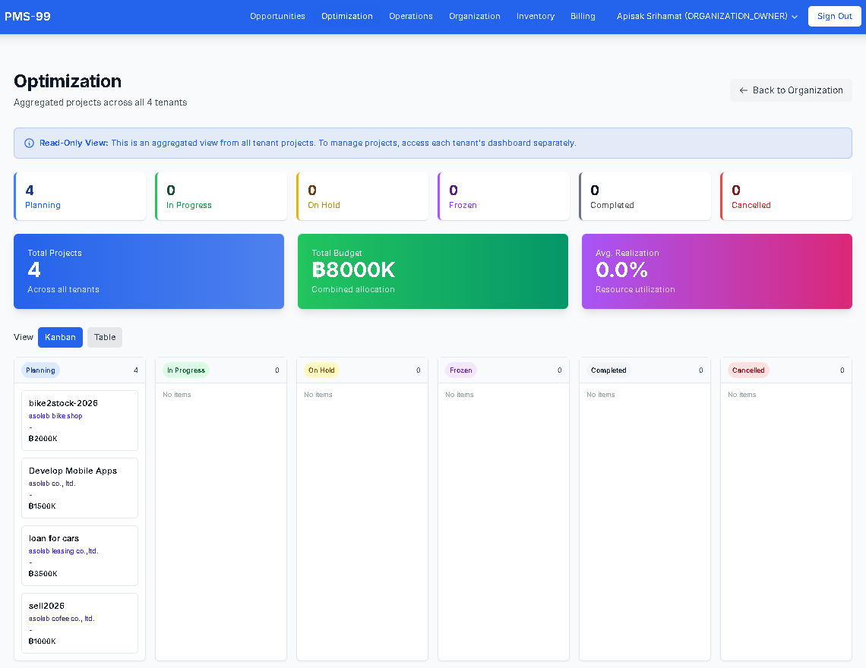Click the Planning badge in the Kanban column

coord(40,370)
